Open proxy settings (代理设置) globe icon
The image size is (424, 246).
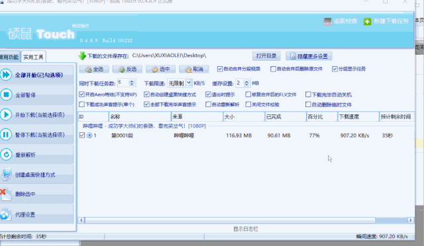tap(5, 214)
